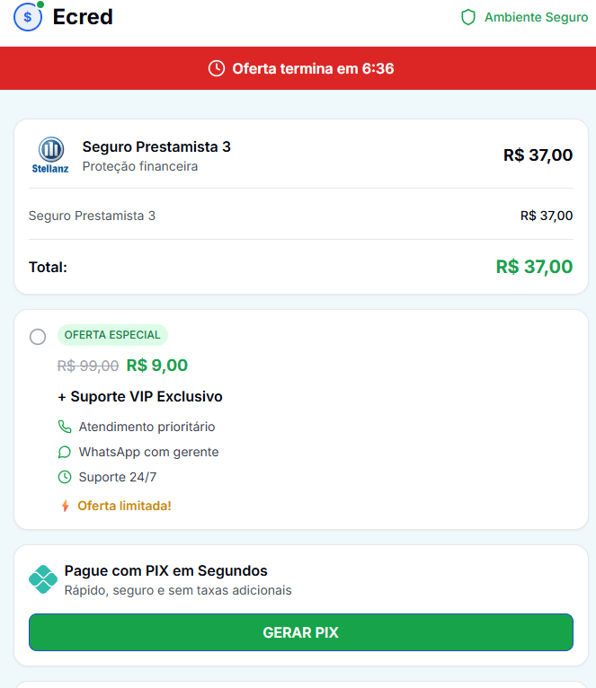
Task: Click the phone icon for priority service
Action: click(65, 427)
